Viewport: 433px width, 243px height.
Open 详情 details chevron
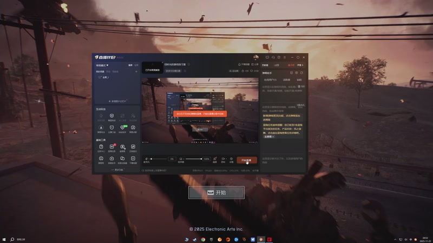click(x=300, y=65)
